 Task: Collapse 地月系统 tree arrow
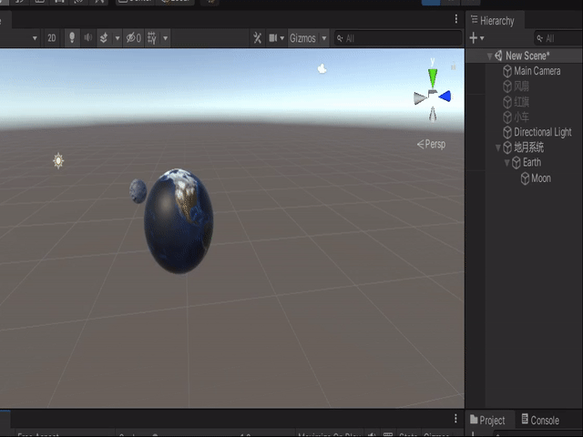pyautogui.click(x=498, y=147)
